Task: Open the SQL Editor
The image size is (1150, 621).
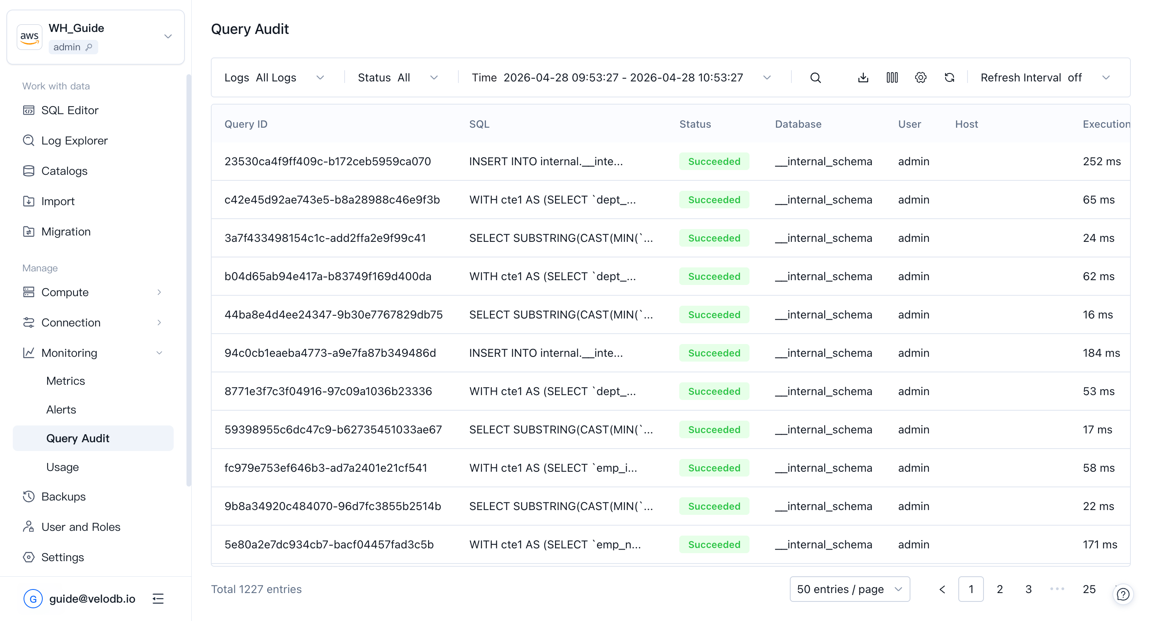Action: [69, 110]
